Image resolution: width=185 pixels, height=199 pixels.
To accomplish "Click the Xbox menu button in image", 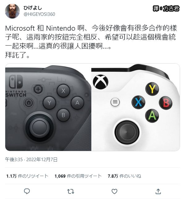I will click(115, 102).
